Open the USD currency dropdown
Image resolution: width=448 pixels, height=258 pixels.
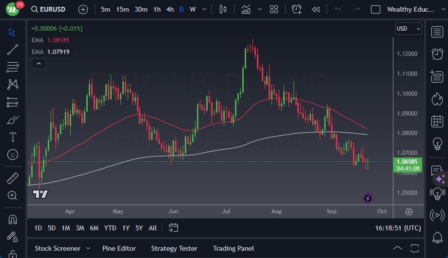(408, 29)
